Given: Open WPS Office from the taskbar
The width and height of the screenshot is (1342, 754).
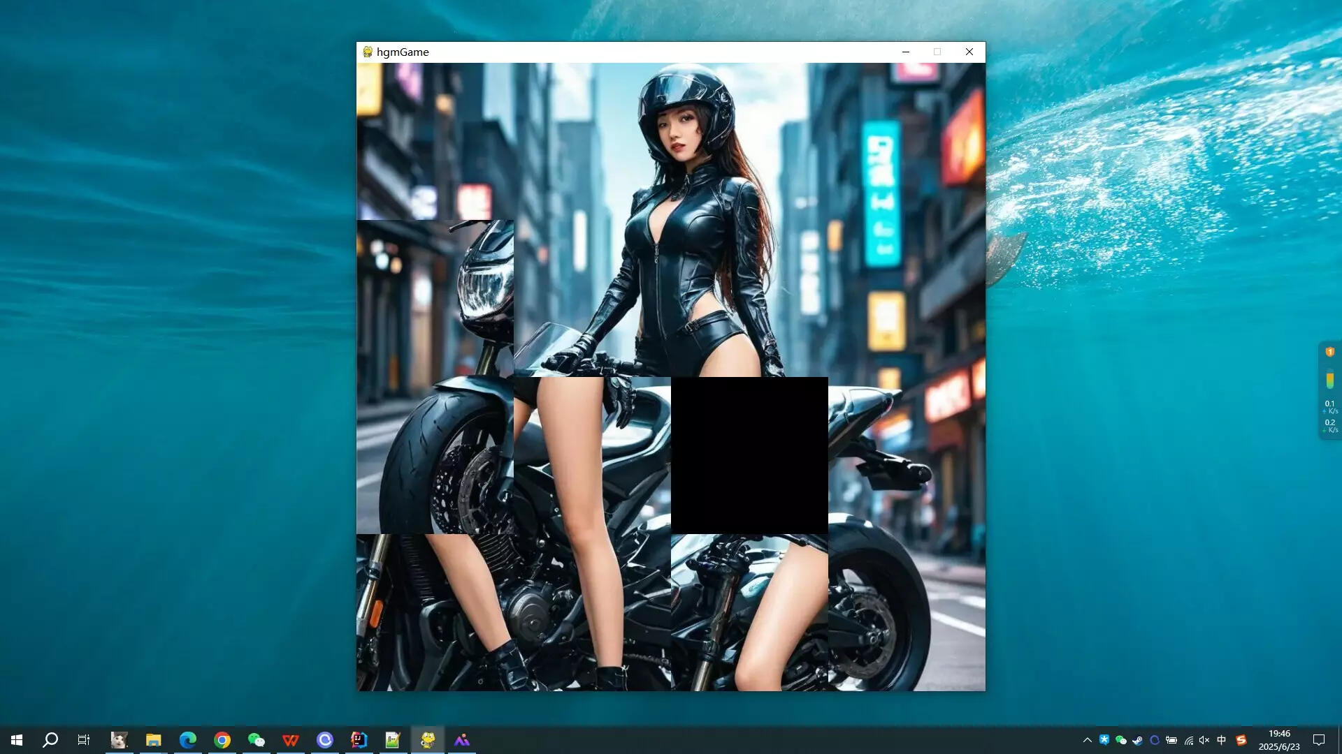Looking at the screenshot, I should pos(290,739).
